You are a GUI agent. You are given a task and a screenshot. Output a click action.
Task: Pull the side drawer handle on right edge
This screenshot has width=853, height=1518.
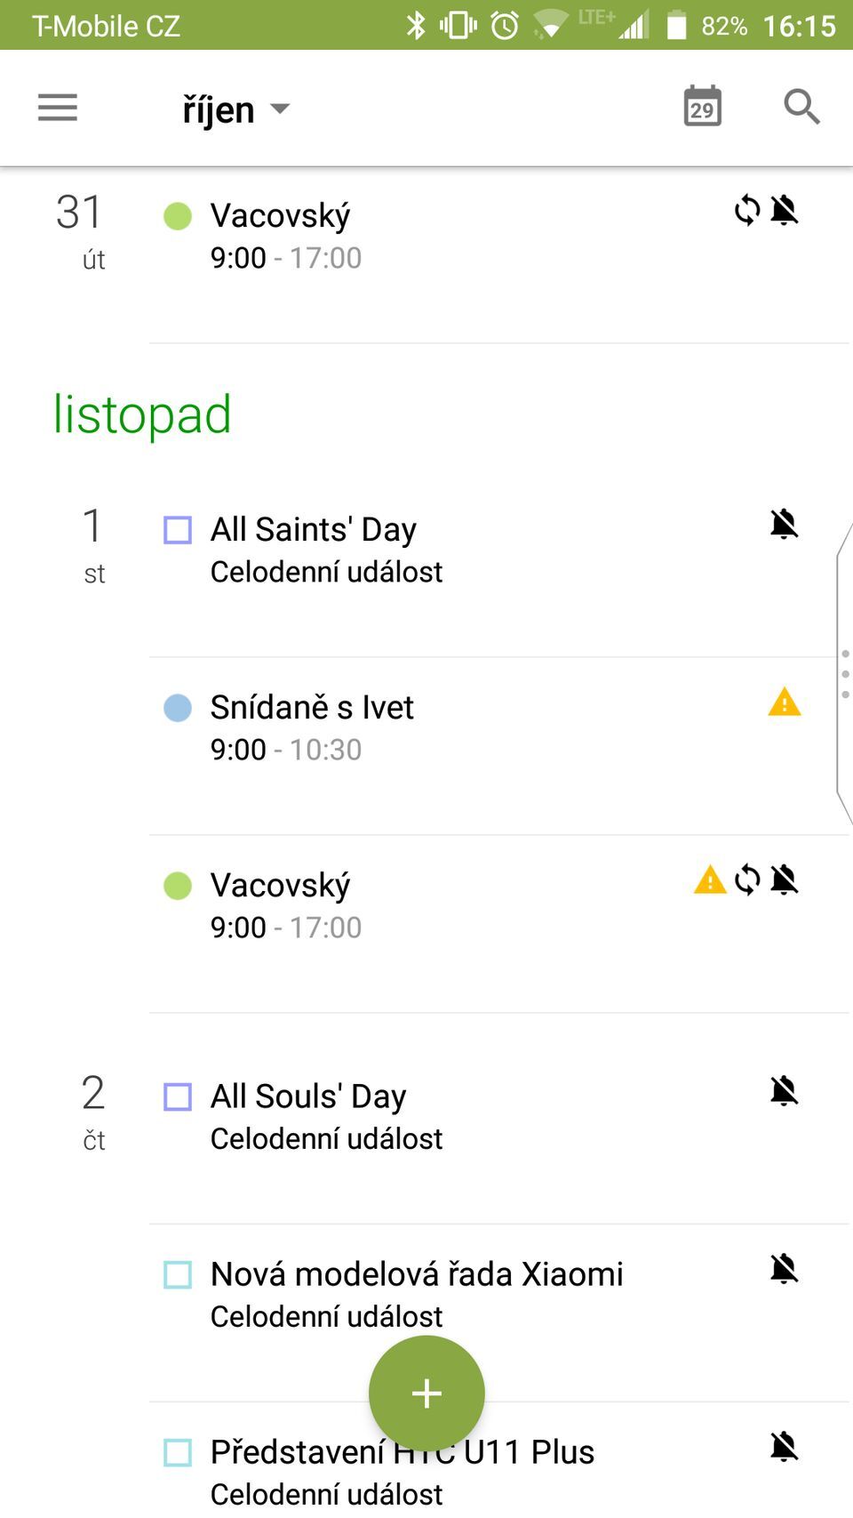[x=844, y=674]
